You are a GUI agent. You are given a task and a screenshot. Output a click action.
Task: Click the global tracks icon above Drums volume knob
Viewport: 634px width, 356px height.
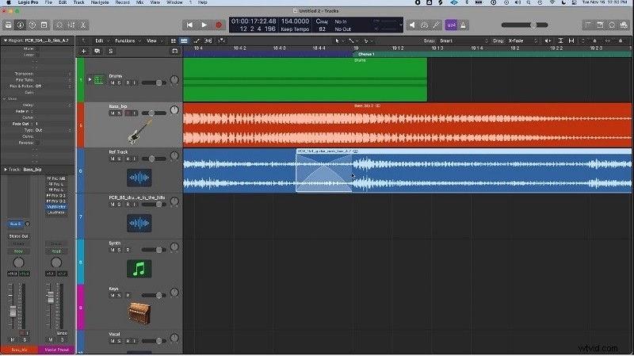tap(174, 52)
